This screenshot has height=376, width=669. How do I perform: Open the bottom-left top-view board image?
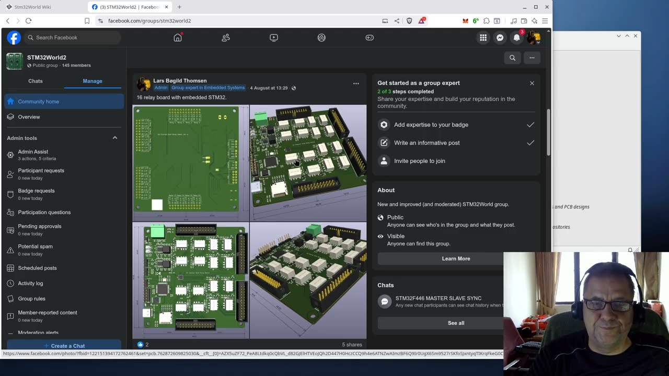[x=191, y=281]
